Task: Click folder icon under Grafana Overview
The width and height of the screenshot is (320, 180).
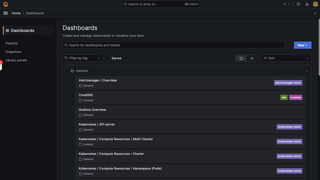Action: [x=80, y=115]
